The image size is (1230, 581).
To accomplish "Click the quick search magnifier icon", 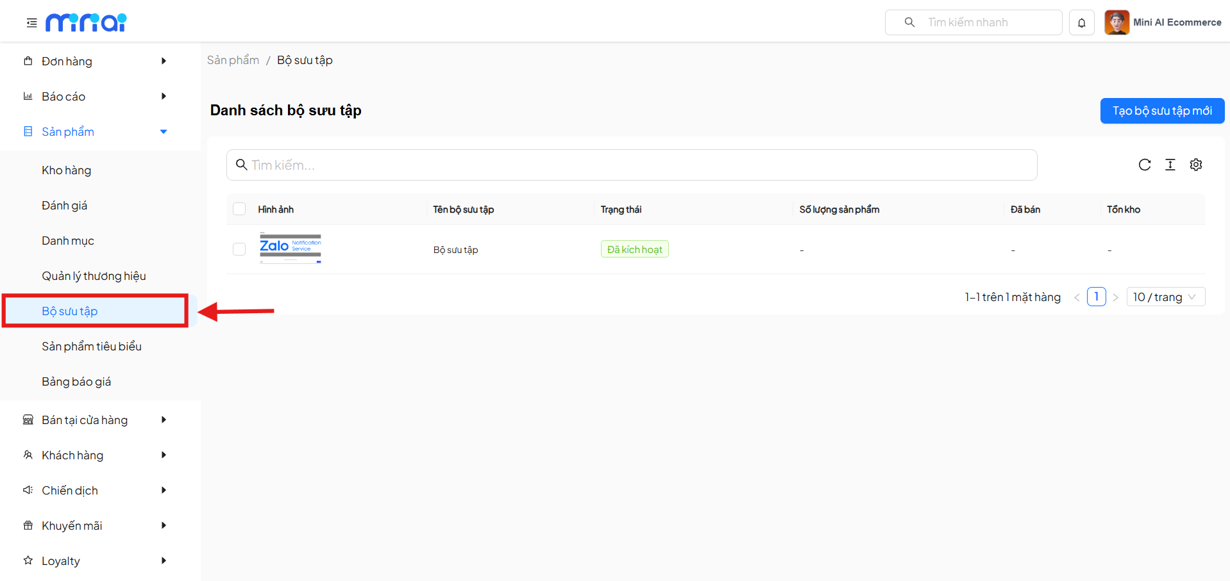I will point(909,22).
